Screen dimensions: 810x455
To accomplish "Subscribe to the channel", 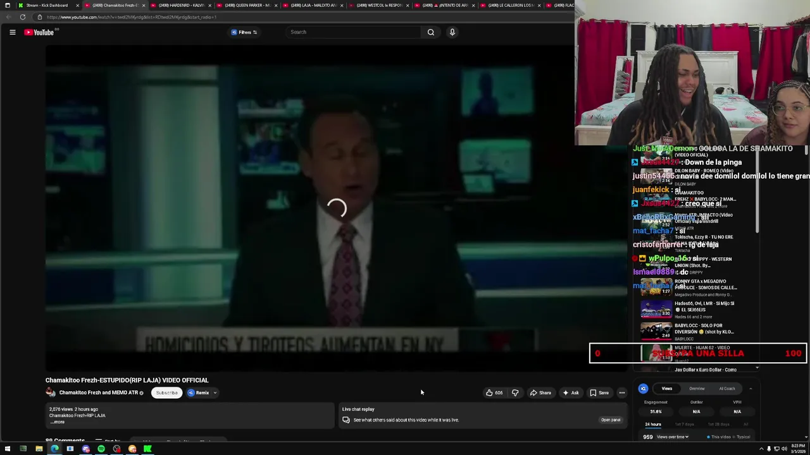I will coord(166,392).
